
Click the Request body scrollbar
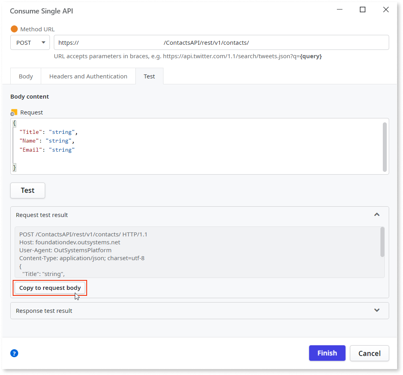(384, 147)
